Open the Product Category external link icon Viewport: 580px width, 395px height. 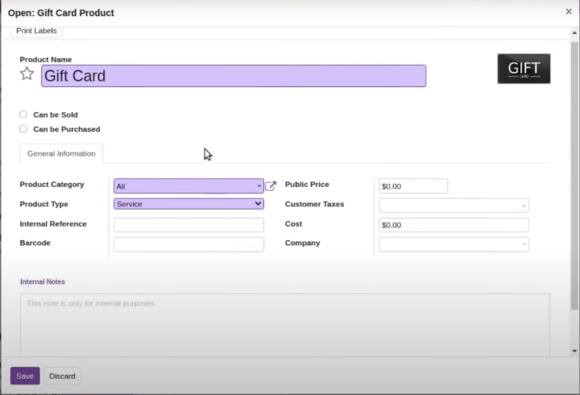coord(271,186)
